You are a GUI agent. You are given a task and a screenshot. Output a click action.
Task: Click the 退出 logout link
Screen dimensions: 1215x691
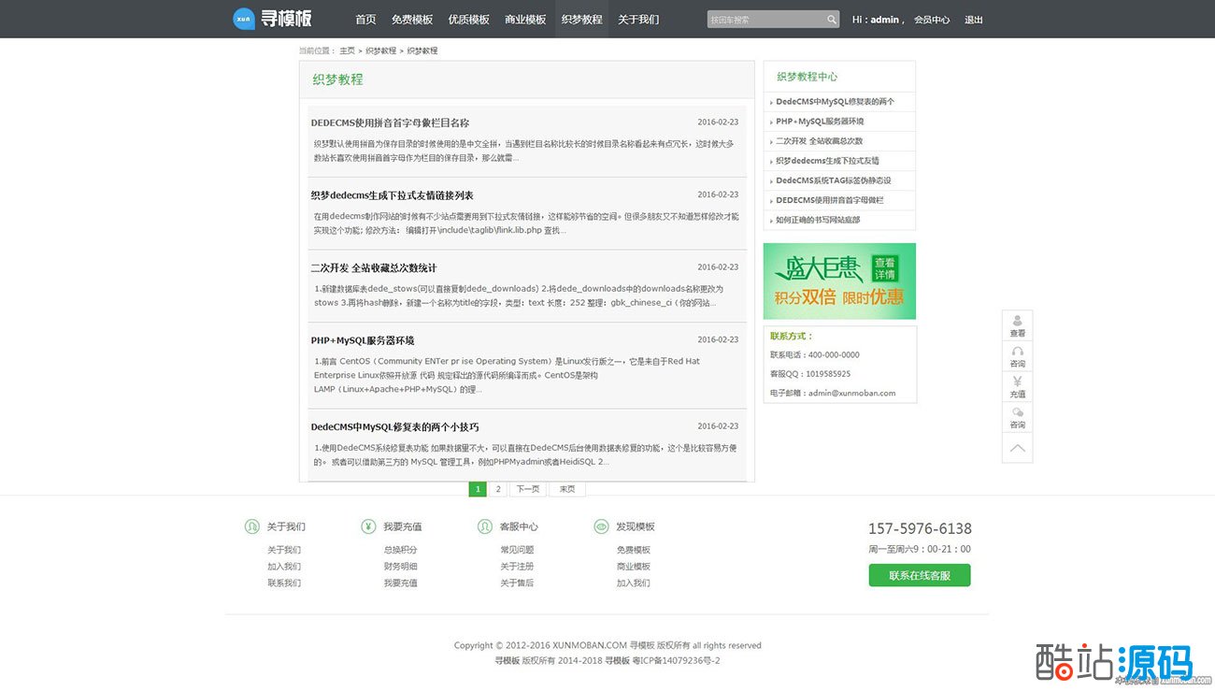tap(974, 20)
